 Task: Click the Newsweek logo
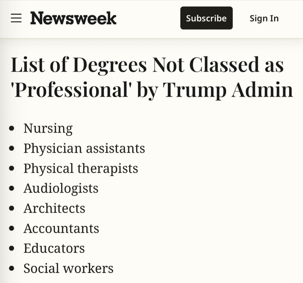(x=73, y=18)
